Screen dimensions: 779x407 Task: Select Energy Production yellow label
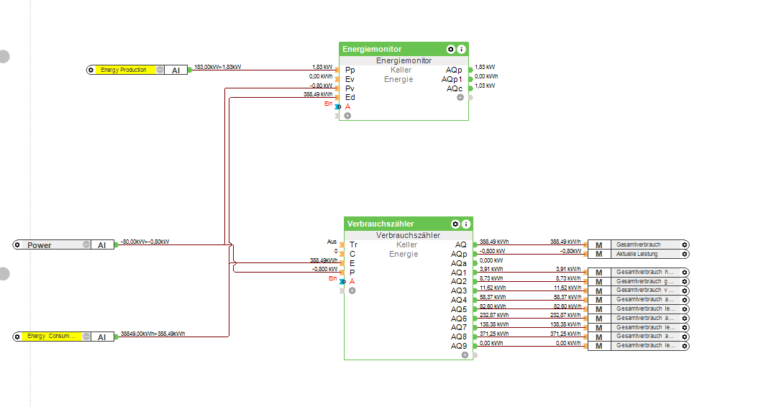tap(125, 70)
